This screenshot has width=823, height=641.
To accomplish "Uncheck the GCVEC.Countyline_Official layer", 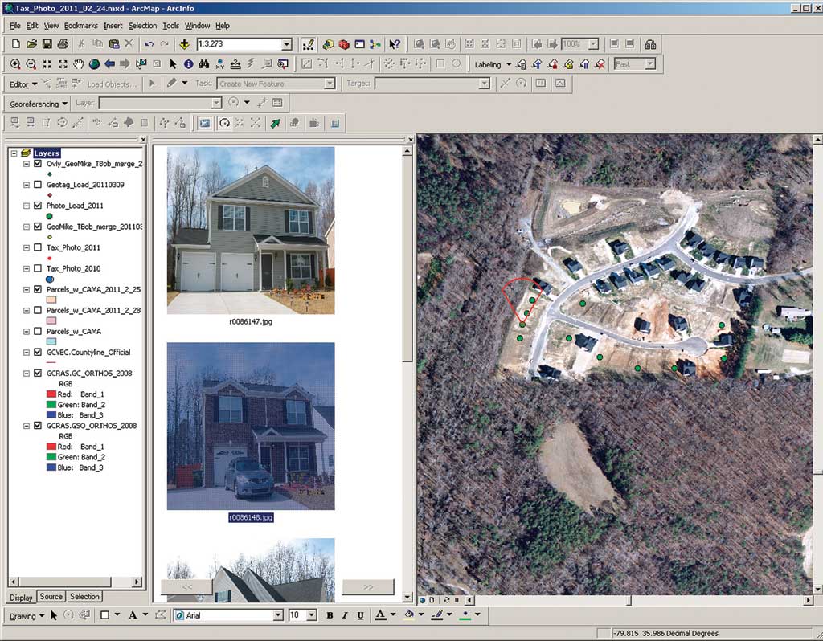I will (x=38, y=353).
